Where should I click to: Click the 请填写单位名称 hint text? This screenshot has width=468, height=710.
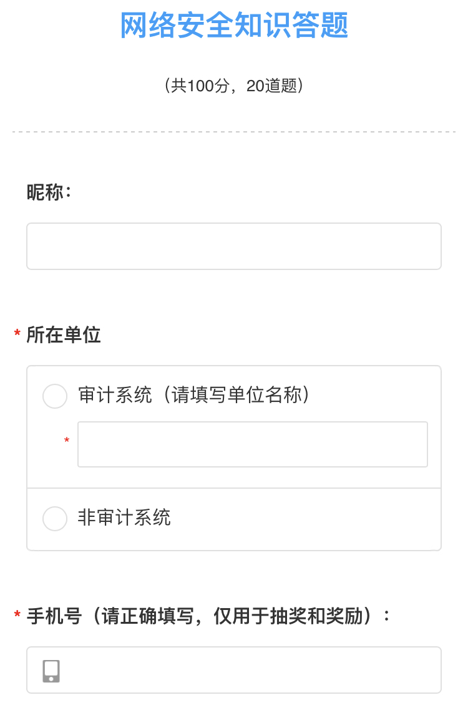[237, 396]
